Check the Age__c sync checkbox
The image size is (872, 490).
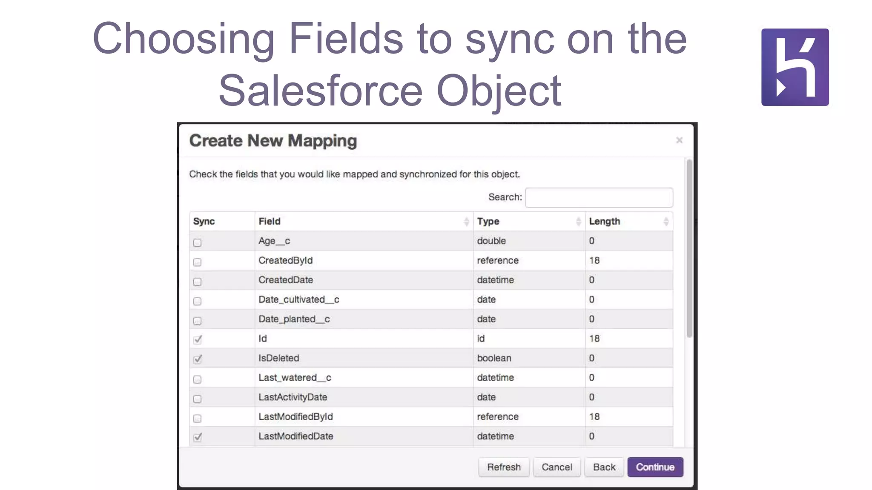coord(197,242)
